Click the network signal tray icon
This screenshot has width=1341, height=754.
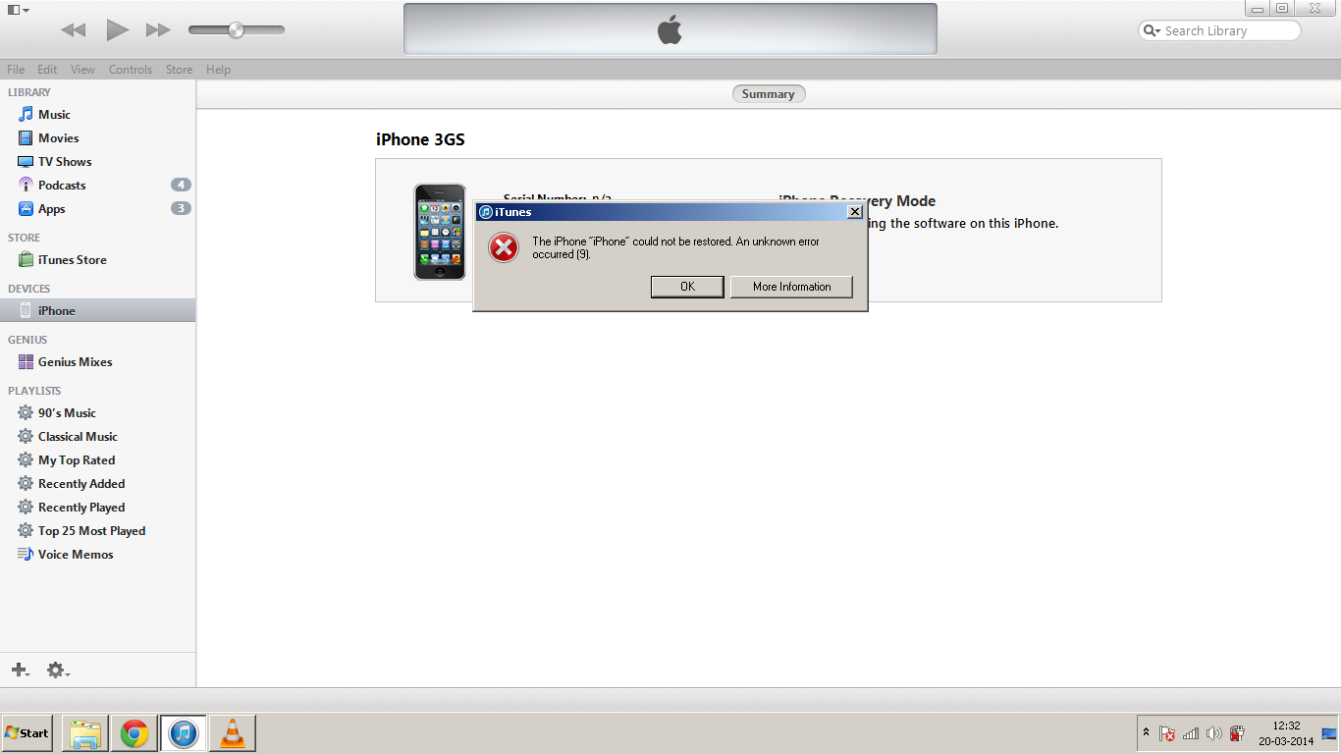pyautogui.click(x=1191, y=733)
